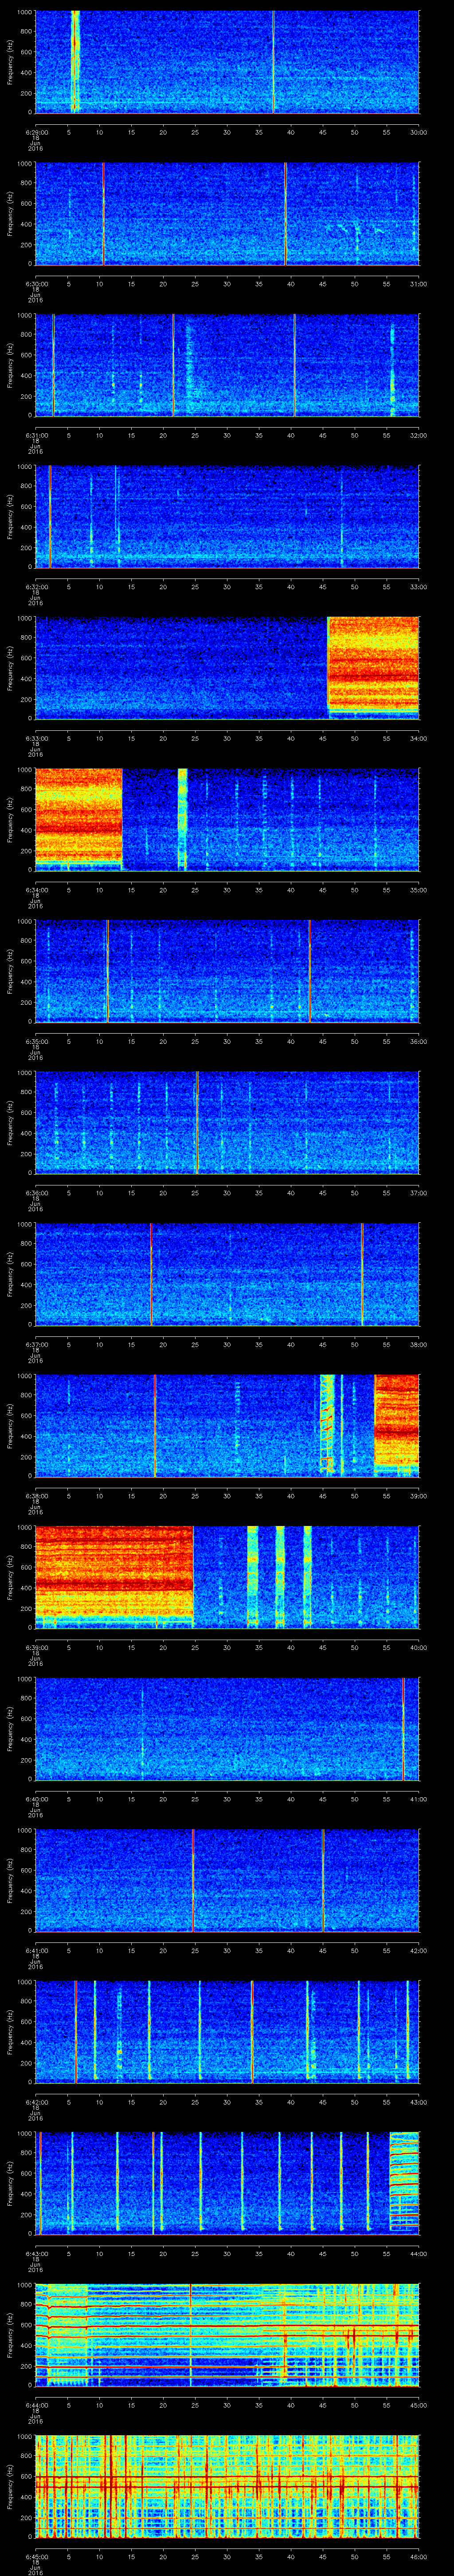Click the "6:45:00" start time label
The width and height of the screenshot is (454, 2576).
pyautogui.click(x=36, y=2556)
